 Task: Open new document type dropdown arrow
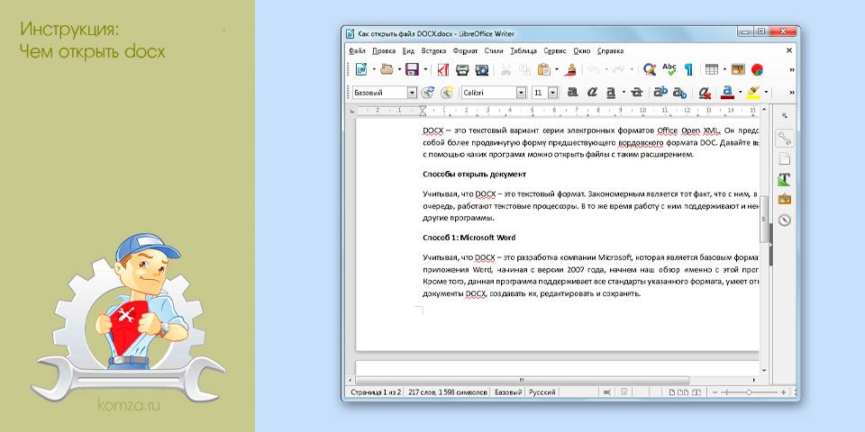373,69
